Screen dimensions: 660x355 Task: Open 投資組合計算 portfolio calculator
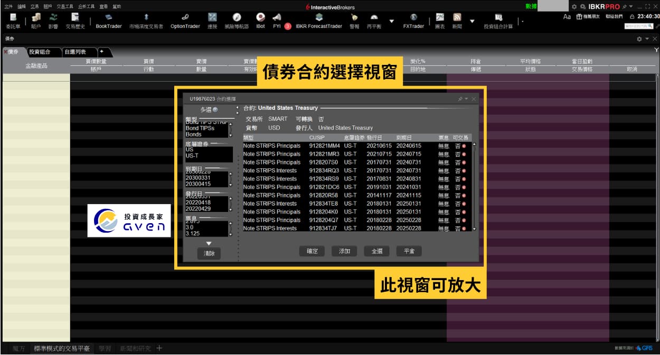tap(498, 21)
